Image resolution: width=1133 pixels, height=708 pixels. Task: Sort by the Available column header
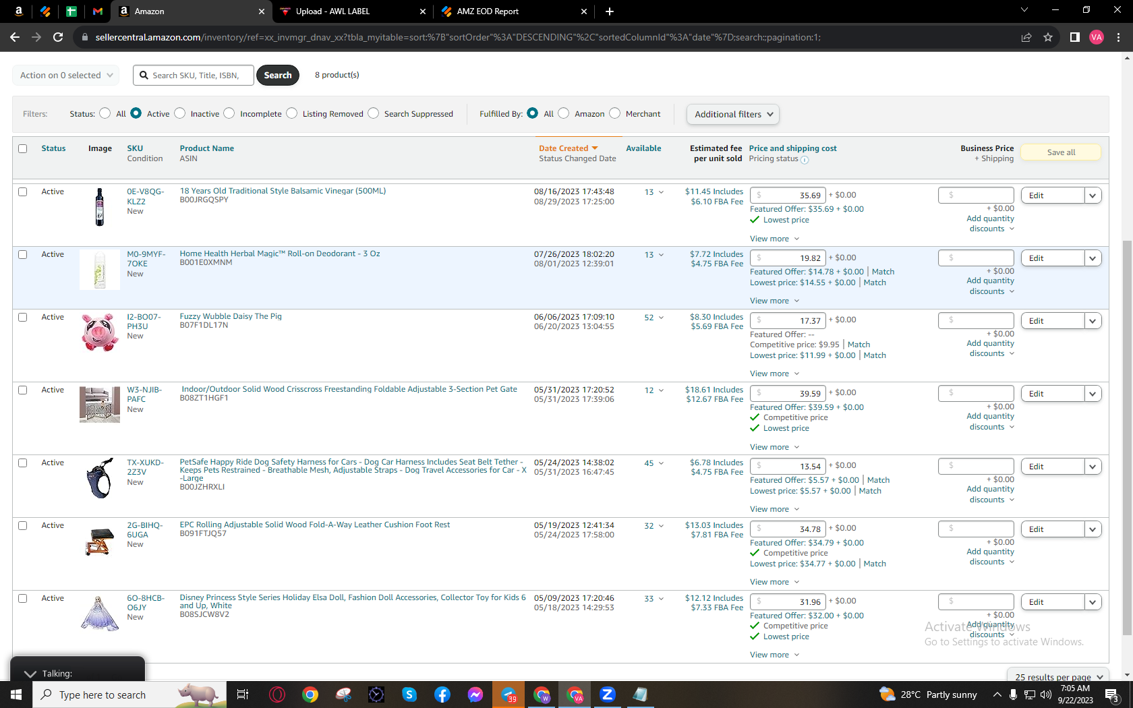(643, 148)
